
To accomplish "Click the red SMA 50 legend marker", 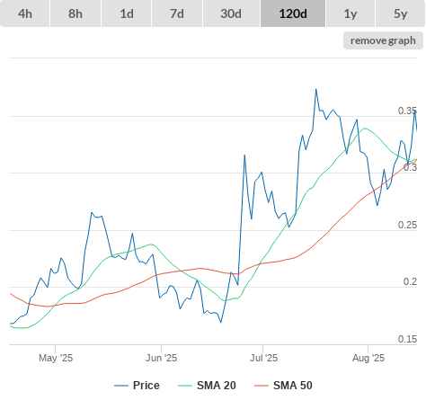I will 262,386.
